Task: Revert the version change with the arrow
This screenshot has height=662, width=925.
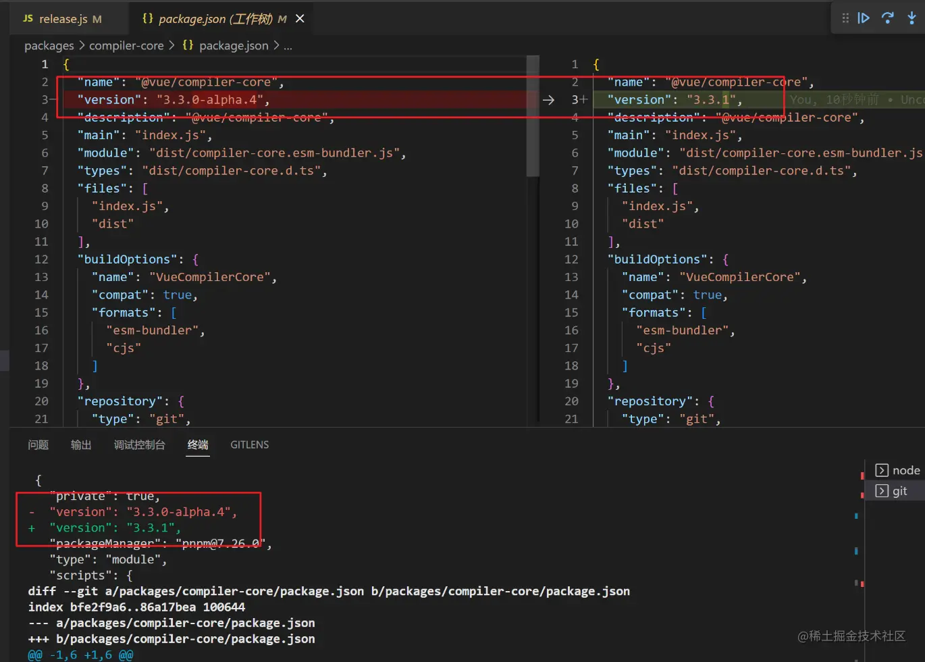Action: coord(548,100)
